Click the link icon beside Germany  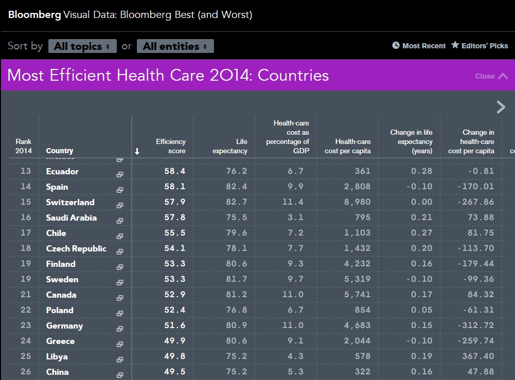click(120, 329)
